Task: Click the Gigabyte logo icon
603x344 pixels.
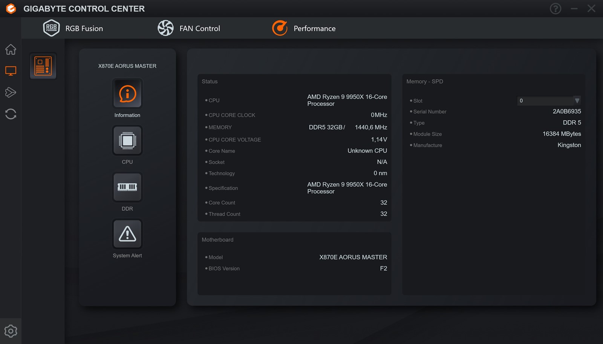Action: tap(11, 8)
